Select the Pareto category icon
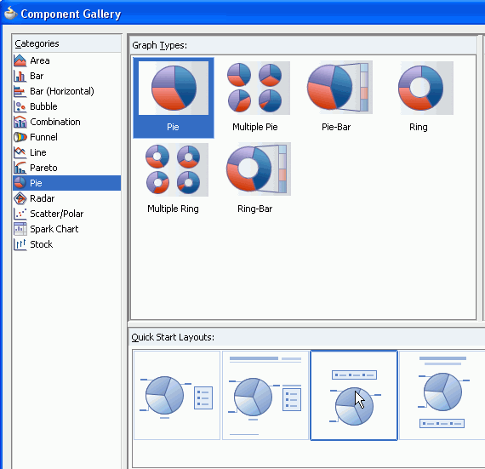Viewport: 485px width, 469px height. (20, 168)
